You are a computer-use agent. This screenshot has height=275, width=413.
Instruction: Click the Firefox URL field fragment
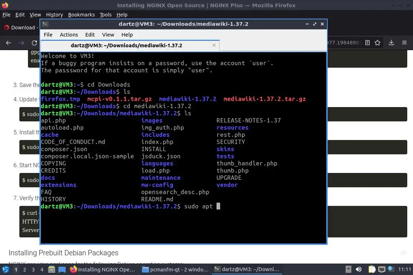(343, 43)
